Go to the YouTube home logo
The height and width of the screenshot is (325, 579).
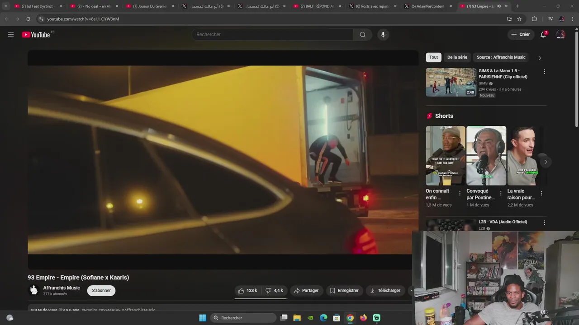[36, 35]
